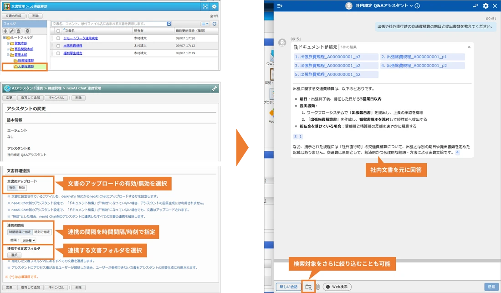Open reference 4. 出張旅費規程_A000000001_p2
The width and height of the screenshot is (501, 293).
[x=422, y=66]
